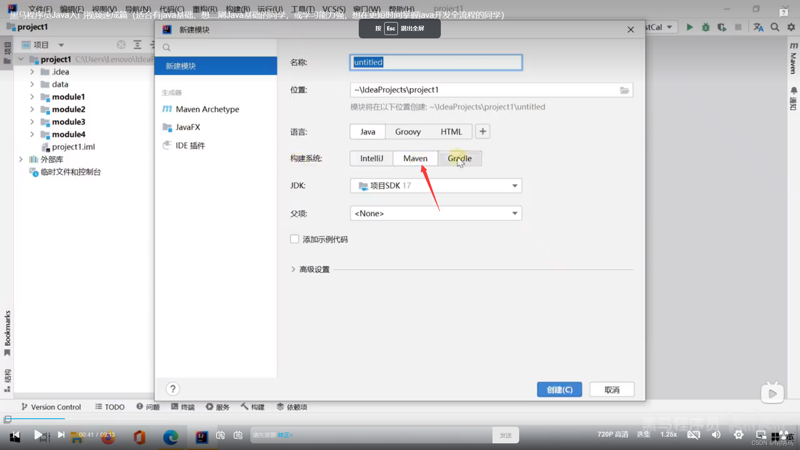Screen dimensions: 800x450
Task: Click the 发送 button in the player
Action: (x=505, y=435)
